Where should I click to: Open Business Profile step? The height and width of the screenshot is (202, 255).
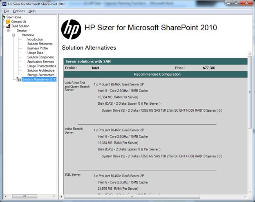[x=38, y=48]
